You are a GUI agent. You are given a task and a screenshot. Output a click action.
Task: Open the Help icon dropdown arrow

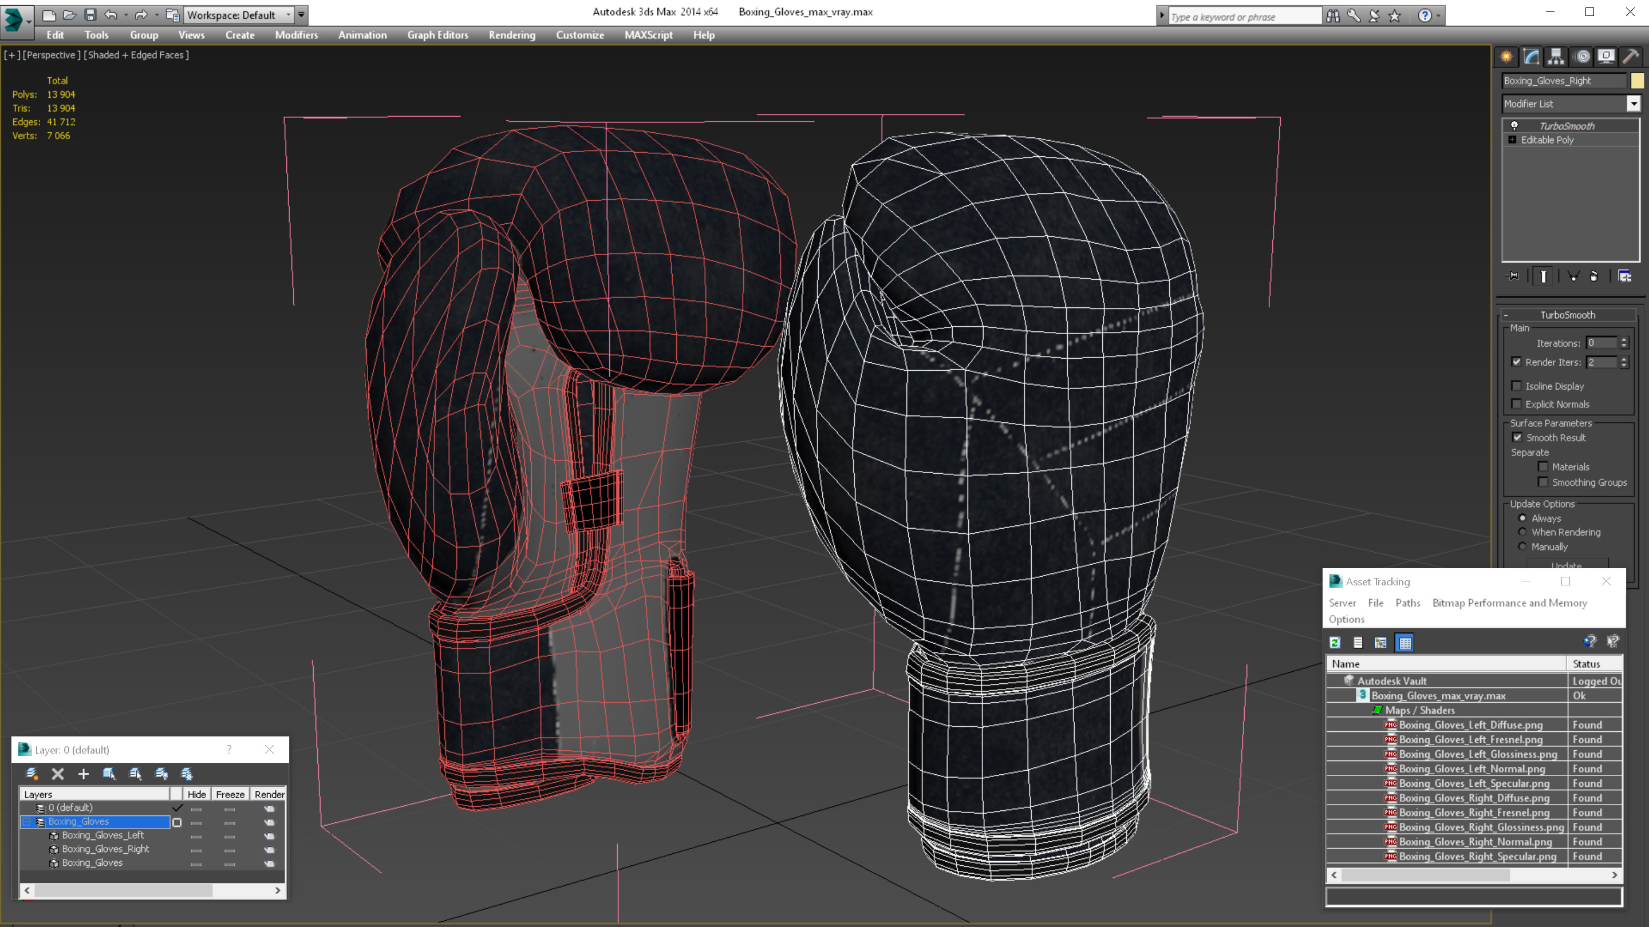pyautogui.click(x=1438, y=15)
